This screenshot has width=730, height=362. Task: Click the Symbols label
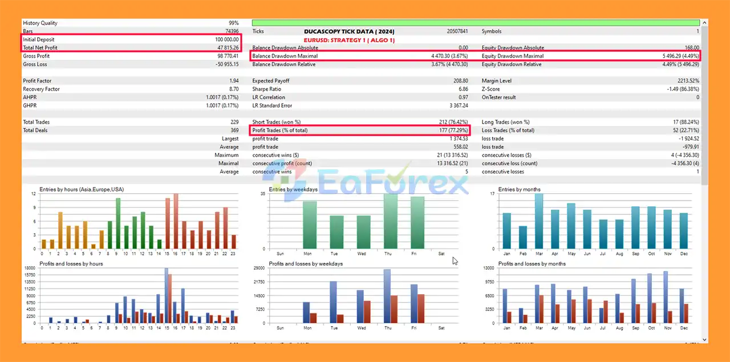[492, 31]
